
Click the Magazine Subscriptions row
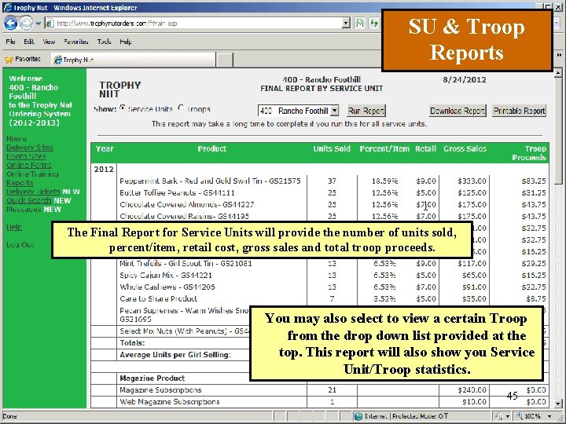coord(320,390)
